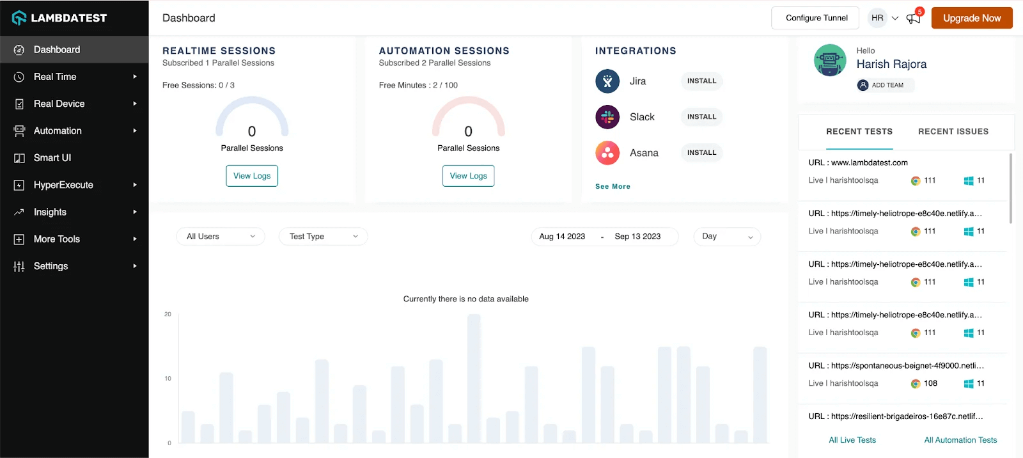Click the Slack integration icon
Screen dimensions: 1023x458
pos(607,117)
